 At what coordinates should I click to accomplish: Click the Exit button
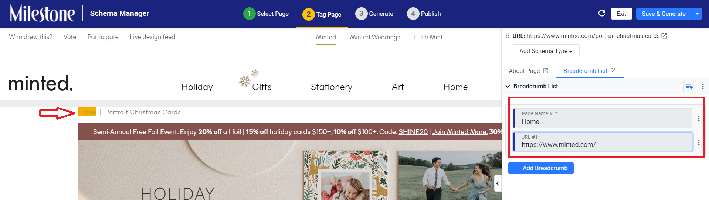click(621, 14)
